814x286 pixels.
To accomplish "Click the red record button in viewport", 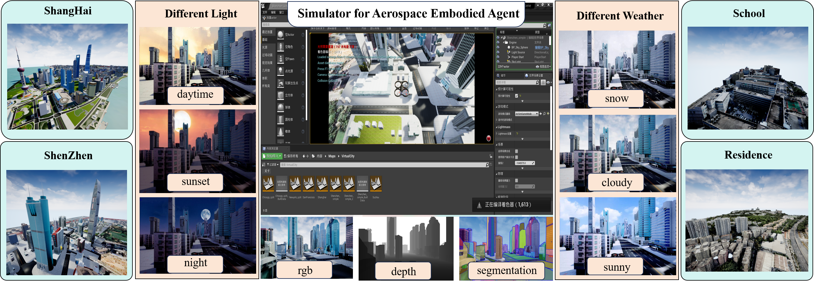I will (489, 138).
